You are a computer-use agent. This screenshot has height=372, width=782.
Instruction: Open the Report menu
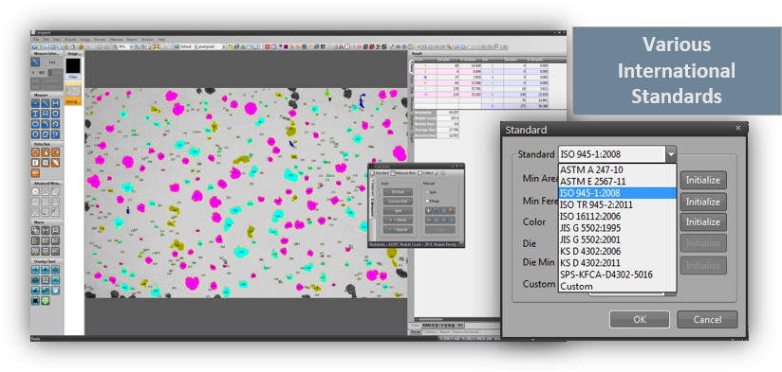click(132, 40)
